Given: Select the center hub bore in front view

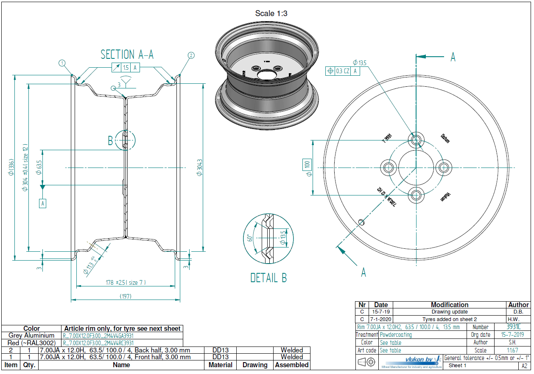Looking at the screenshot, I should (x=416, y=167).
